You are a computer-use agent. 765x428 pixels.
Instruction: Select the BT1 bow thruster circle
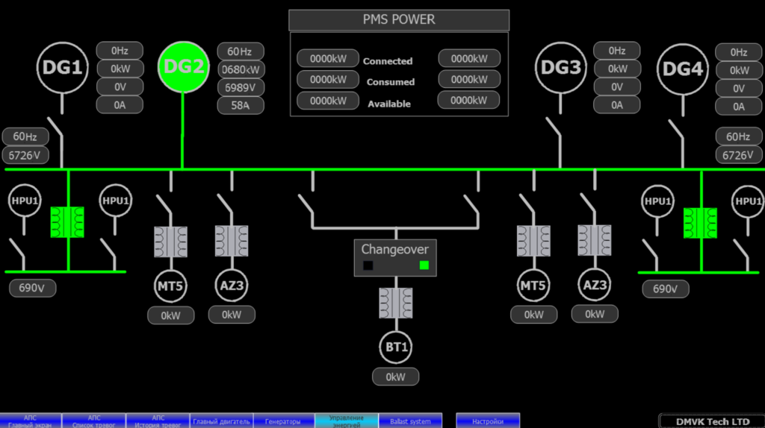coord(396,348)
